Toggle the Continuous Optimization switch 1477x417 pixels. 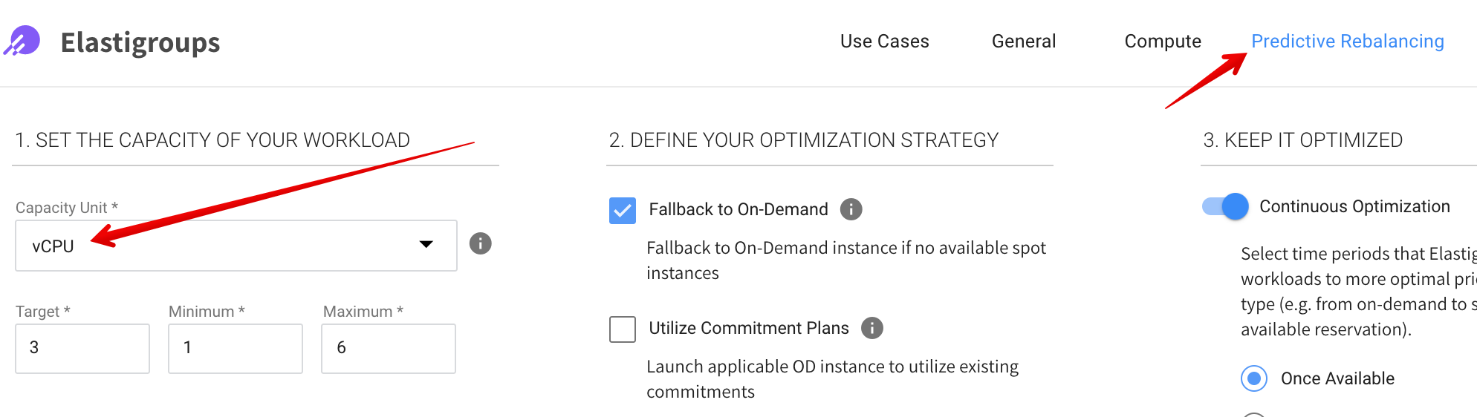click(x=1226, y=206)
